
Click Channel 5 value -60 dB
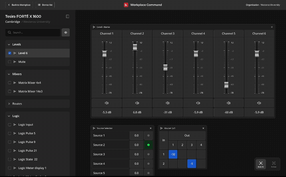[229, 112]
